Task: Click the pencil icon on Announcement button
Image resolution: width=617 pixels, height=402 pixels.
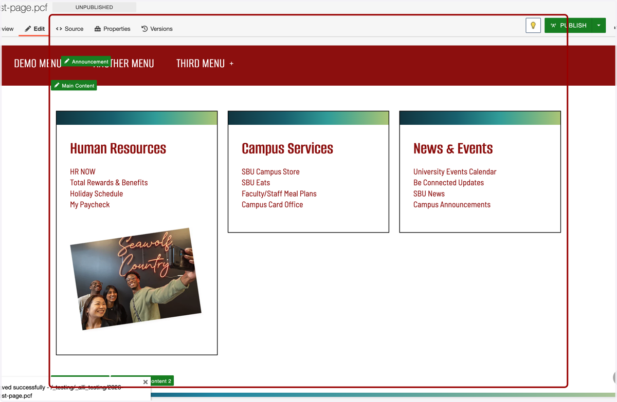Action: [x=67, y=62]
